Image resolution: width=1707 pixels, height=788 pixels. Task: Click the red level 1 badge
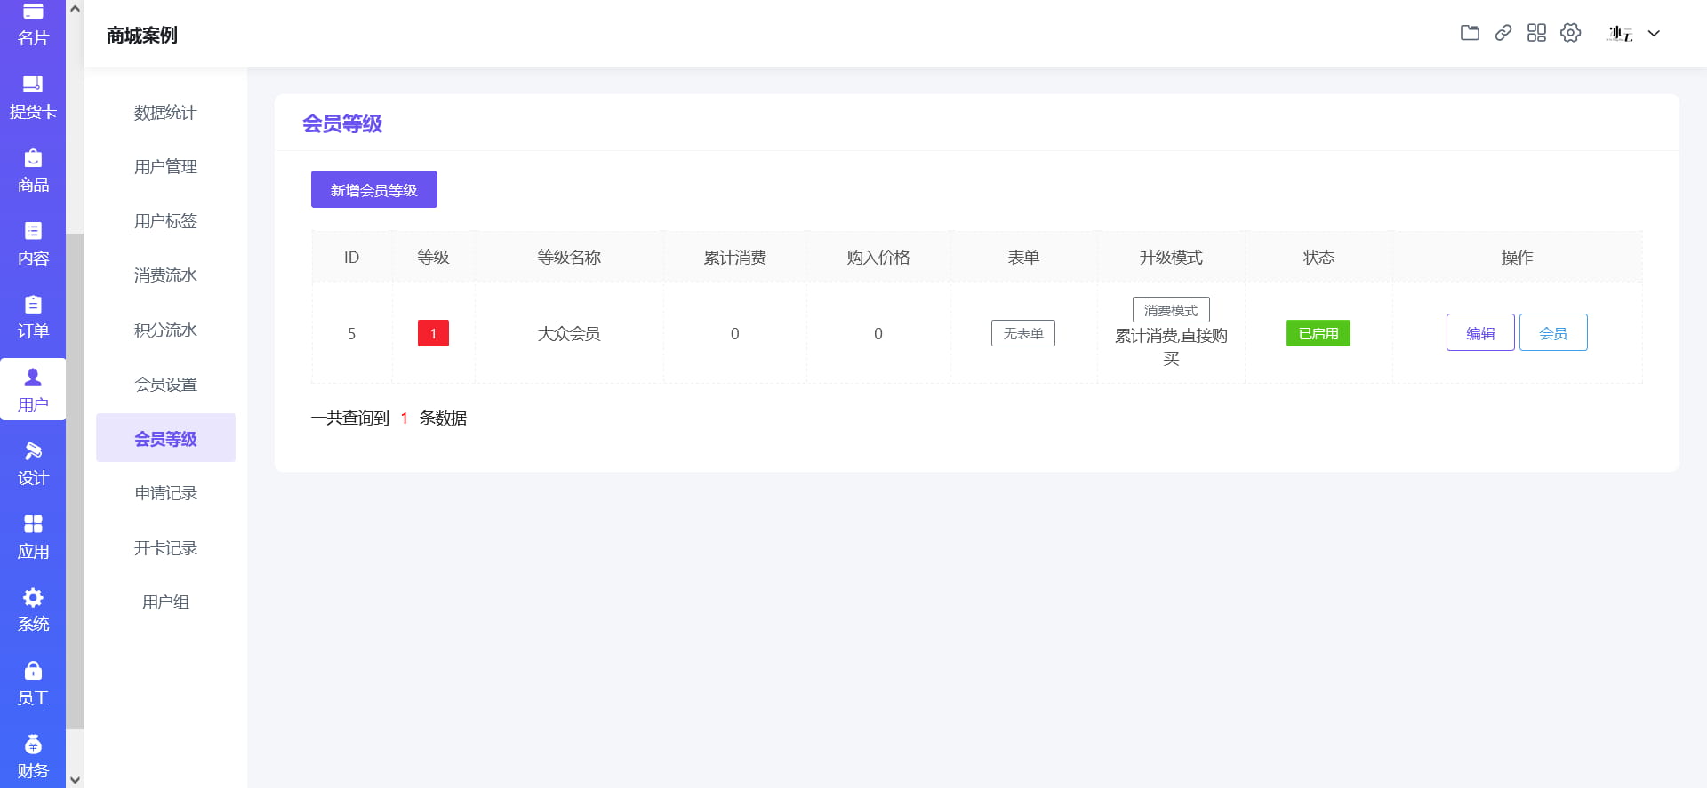433,333
